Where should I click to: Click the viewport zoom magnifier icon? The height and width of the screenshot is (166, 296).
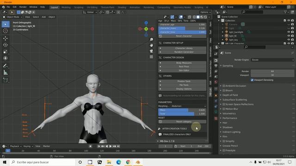pyautogui.click(x=151, y=39)
